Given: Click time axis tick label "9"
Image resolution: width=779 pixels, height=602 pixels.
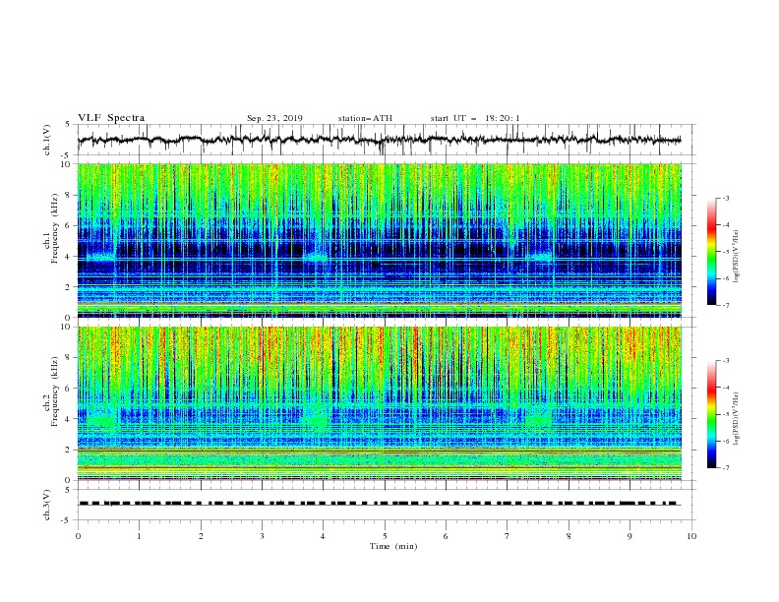Looking at the screenshot, I should click(x=629, y=536).
